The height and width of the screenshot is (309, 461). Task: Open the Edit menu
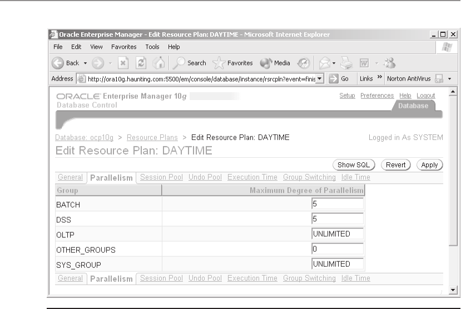(x=76, y=47)
